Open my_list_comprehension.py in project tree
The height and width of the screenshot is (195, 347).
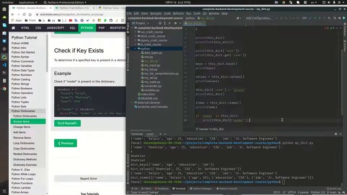(161, 74)
